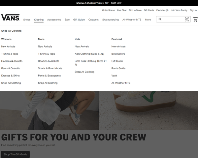198x158 pixels.
Task: Open Kids New Arrivals
Action: (82, 47)
